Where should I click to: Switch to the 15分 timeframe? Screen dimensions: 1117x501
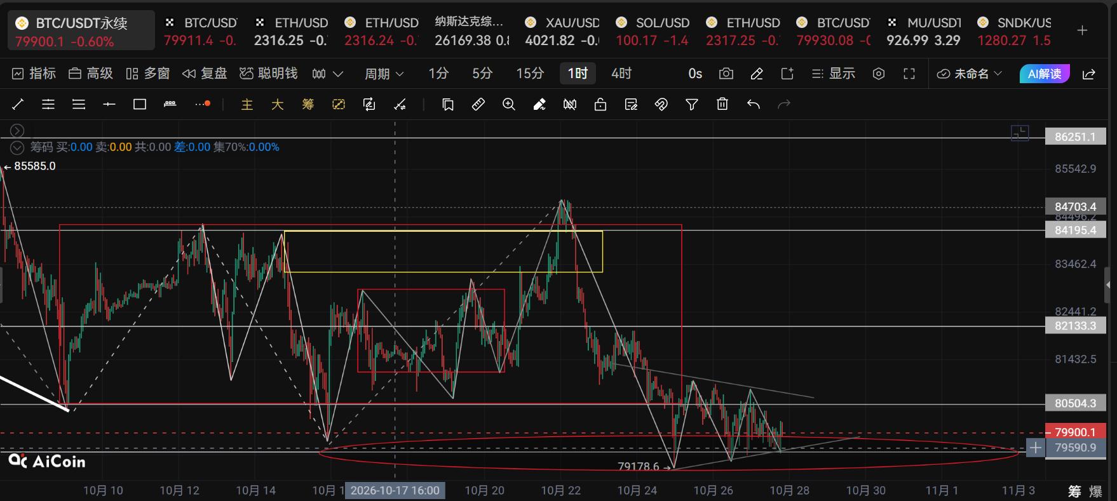(530, 74)
